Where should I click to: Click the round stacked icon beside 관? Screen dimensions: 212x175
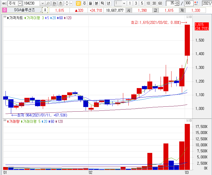(x=61, y=3)
